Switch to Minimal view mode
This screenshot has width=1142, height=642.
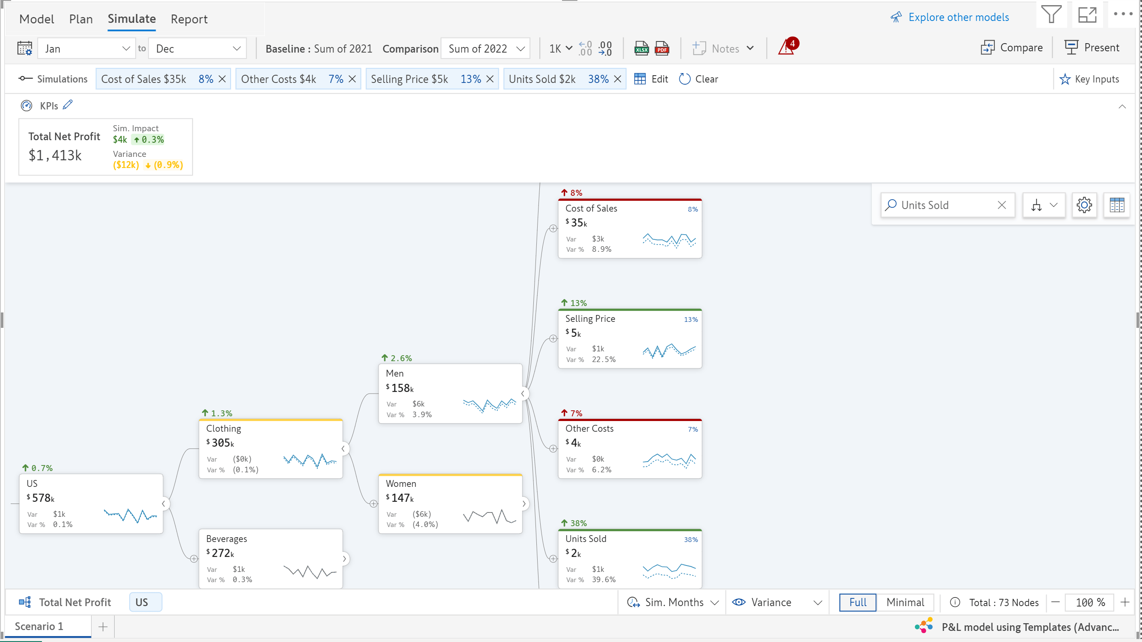point(905,603)
